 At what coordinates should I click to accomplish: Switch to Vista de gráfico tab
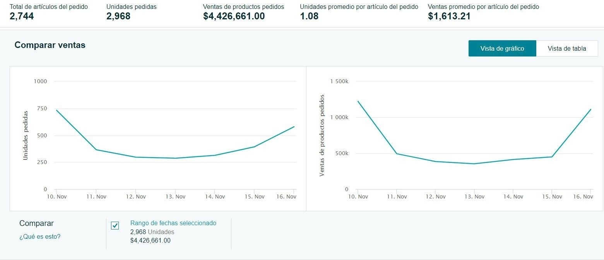502,48
